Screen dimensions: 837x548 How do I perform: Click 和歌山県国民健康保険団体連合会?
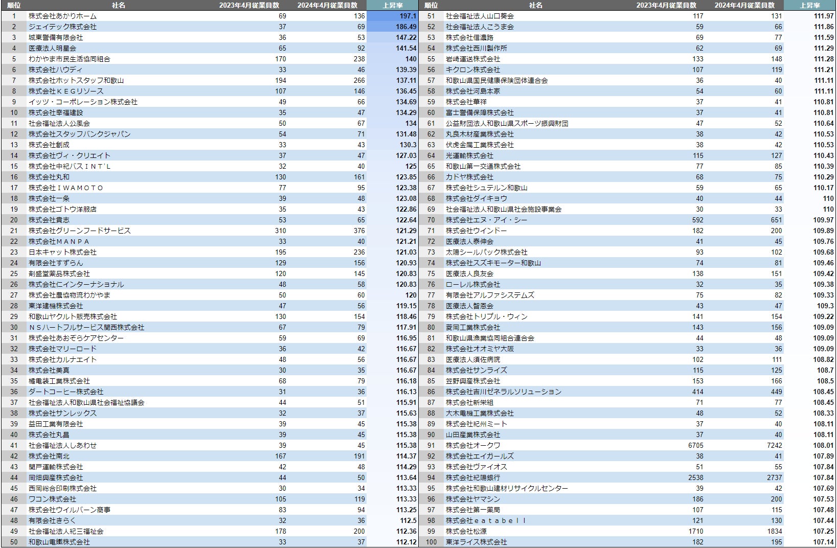[497, 80]
